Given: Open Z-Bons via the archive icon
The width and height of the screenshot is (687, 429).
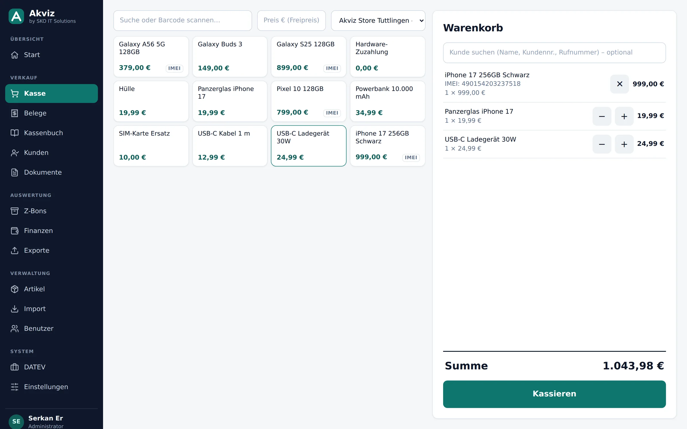Looking at the screenshot, I should tap(15, 211).
